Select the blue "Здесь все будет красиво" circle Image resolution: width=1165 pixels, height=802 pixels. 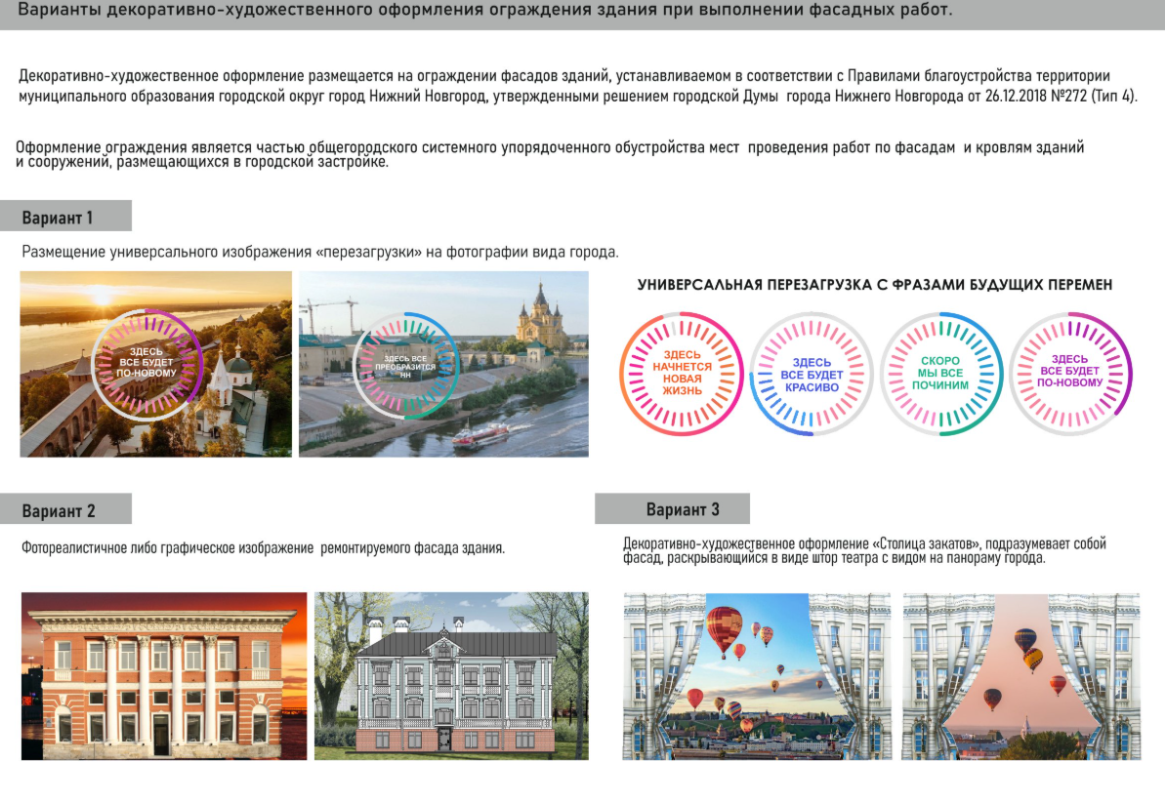pyautogui.click(x=811, y=374)
